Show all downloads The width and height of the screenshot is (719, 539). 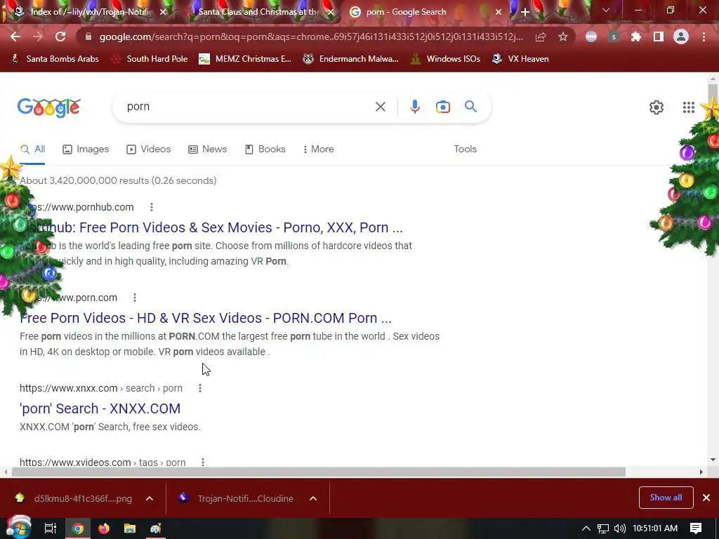tap(666, 498)
